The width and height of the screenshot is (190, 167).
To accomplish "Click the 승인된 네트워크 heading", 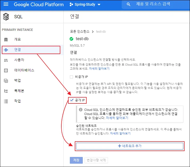I will tap(86, 126).
